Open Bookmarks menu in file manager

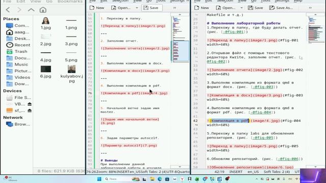70,2
